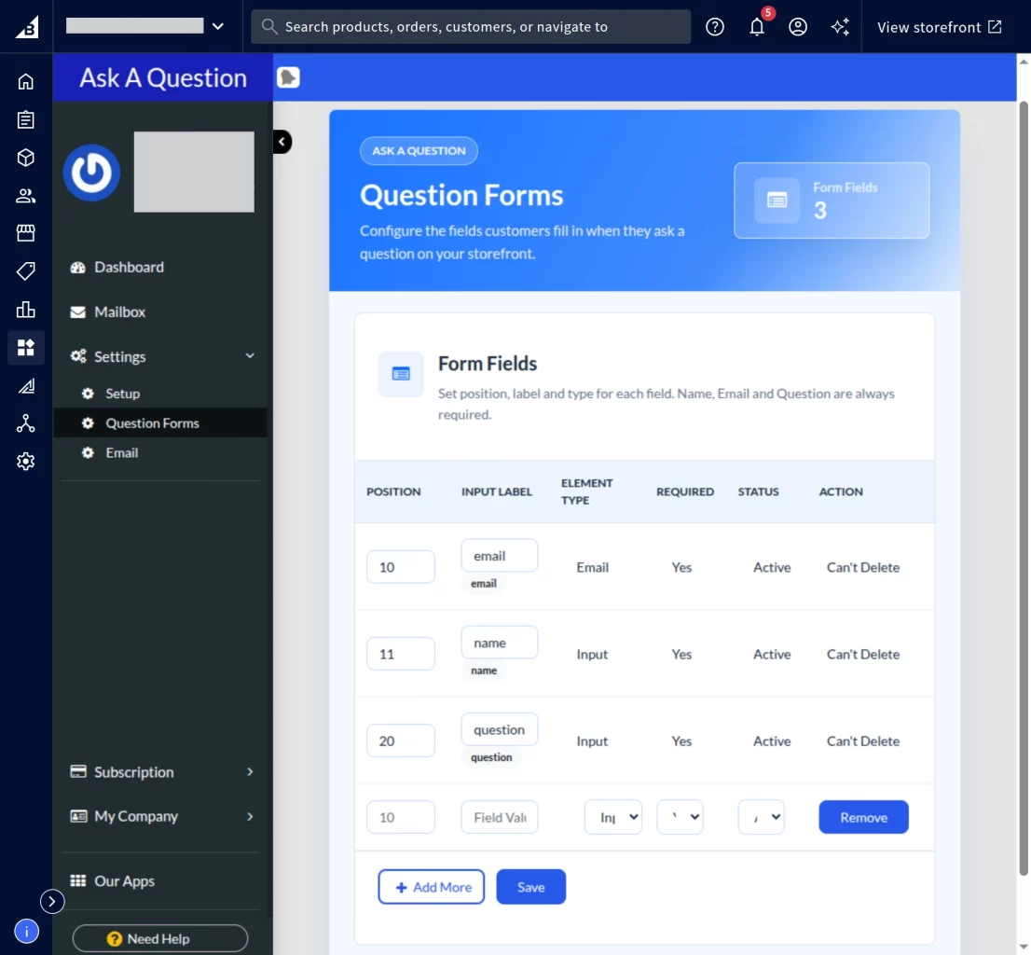
Task: Click Can't Delete in email row
Action: pyautogui.click(x=862, y=567)
